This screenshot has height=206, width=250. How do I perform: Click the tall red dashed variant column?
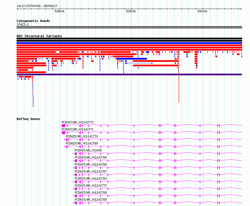(179, 89)
